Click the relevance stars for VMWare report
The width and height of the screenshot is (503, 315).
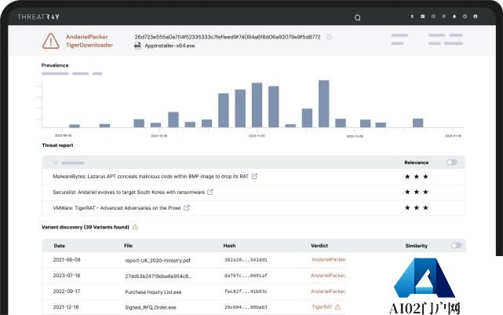[x=417, y=207]
